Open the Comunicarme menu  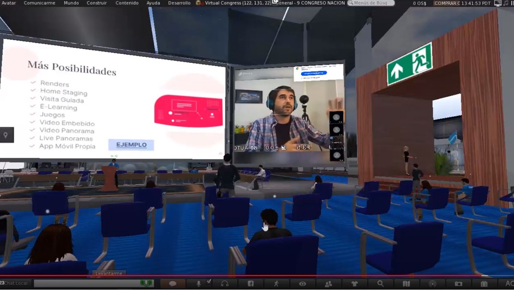[39, 3]
